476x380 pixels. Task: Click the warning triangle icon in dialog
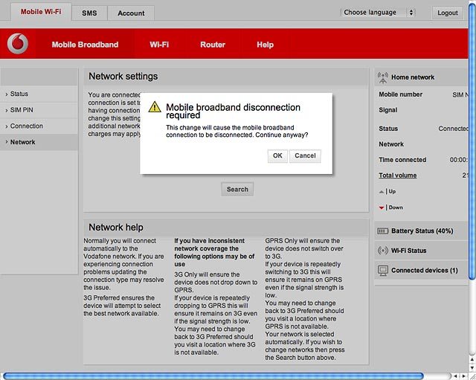pos(155,107)
